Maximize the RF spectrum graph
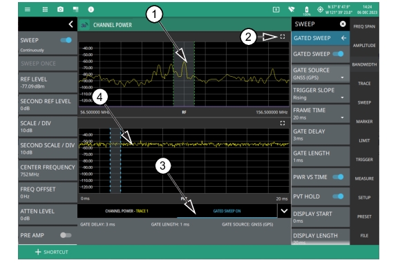This screenshot has height=267, width=418. click(x=283, y=37)
